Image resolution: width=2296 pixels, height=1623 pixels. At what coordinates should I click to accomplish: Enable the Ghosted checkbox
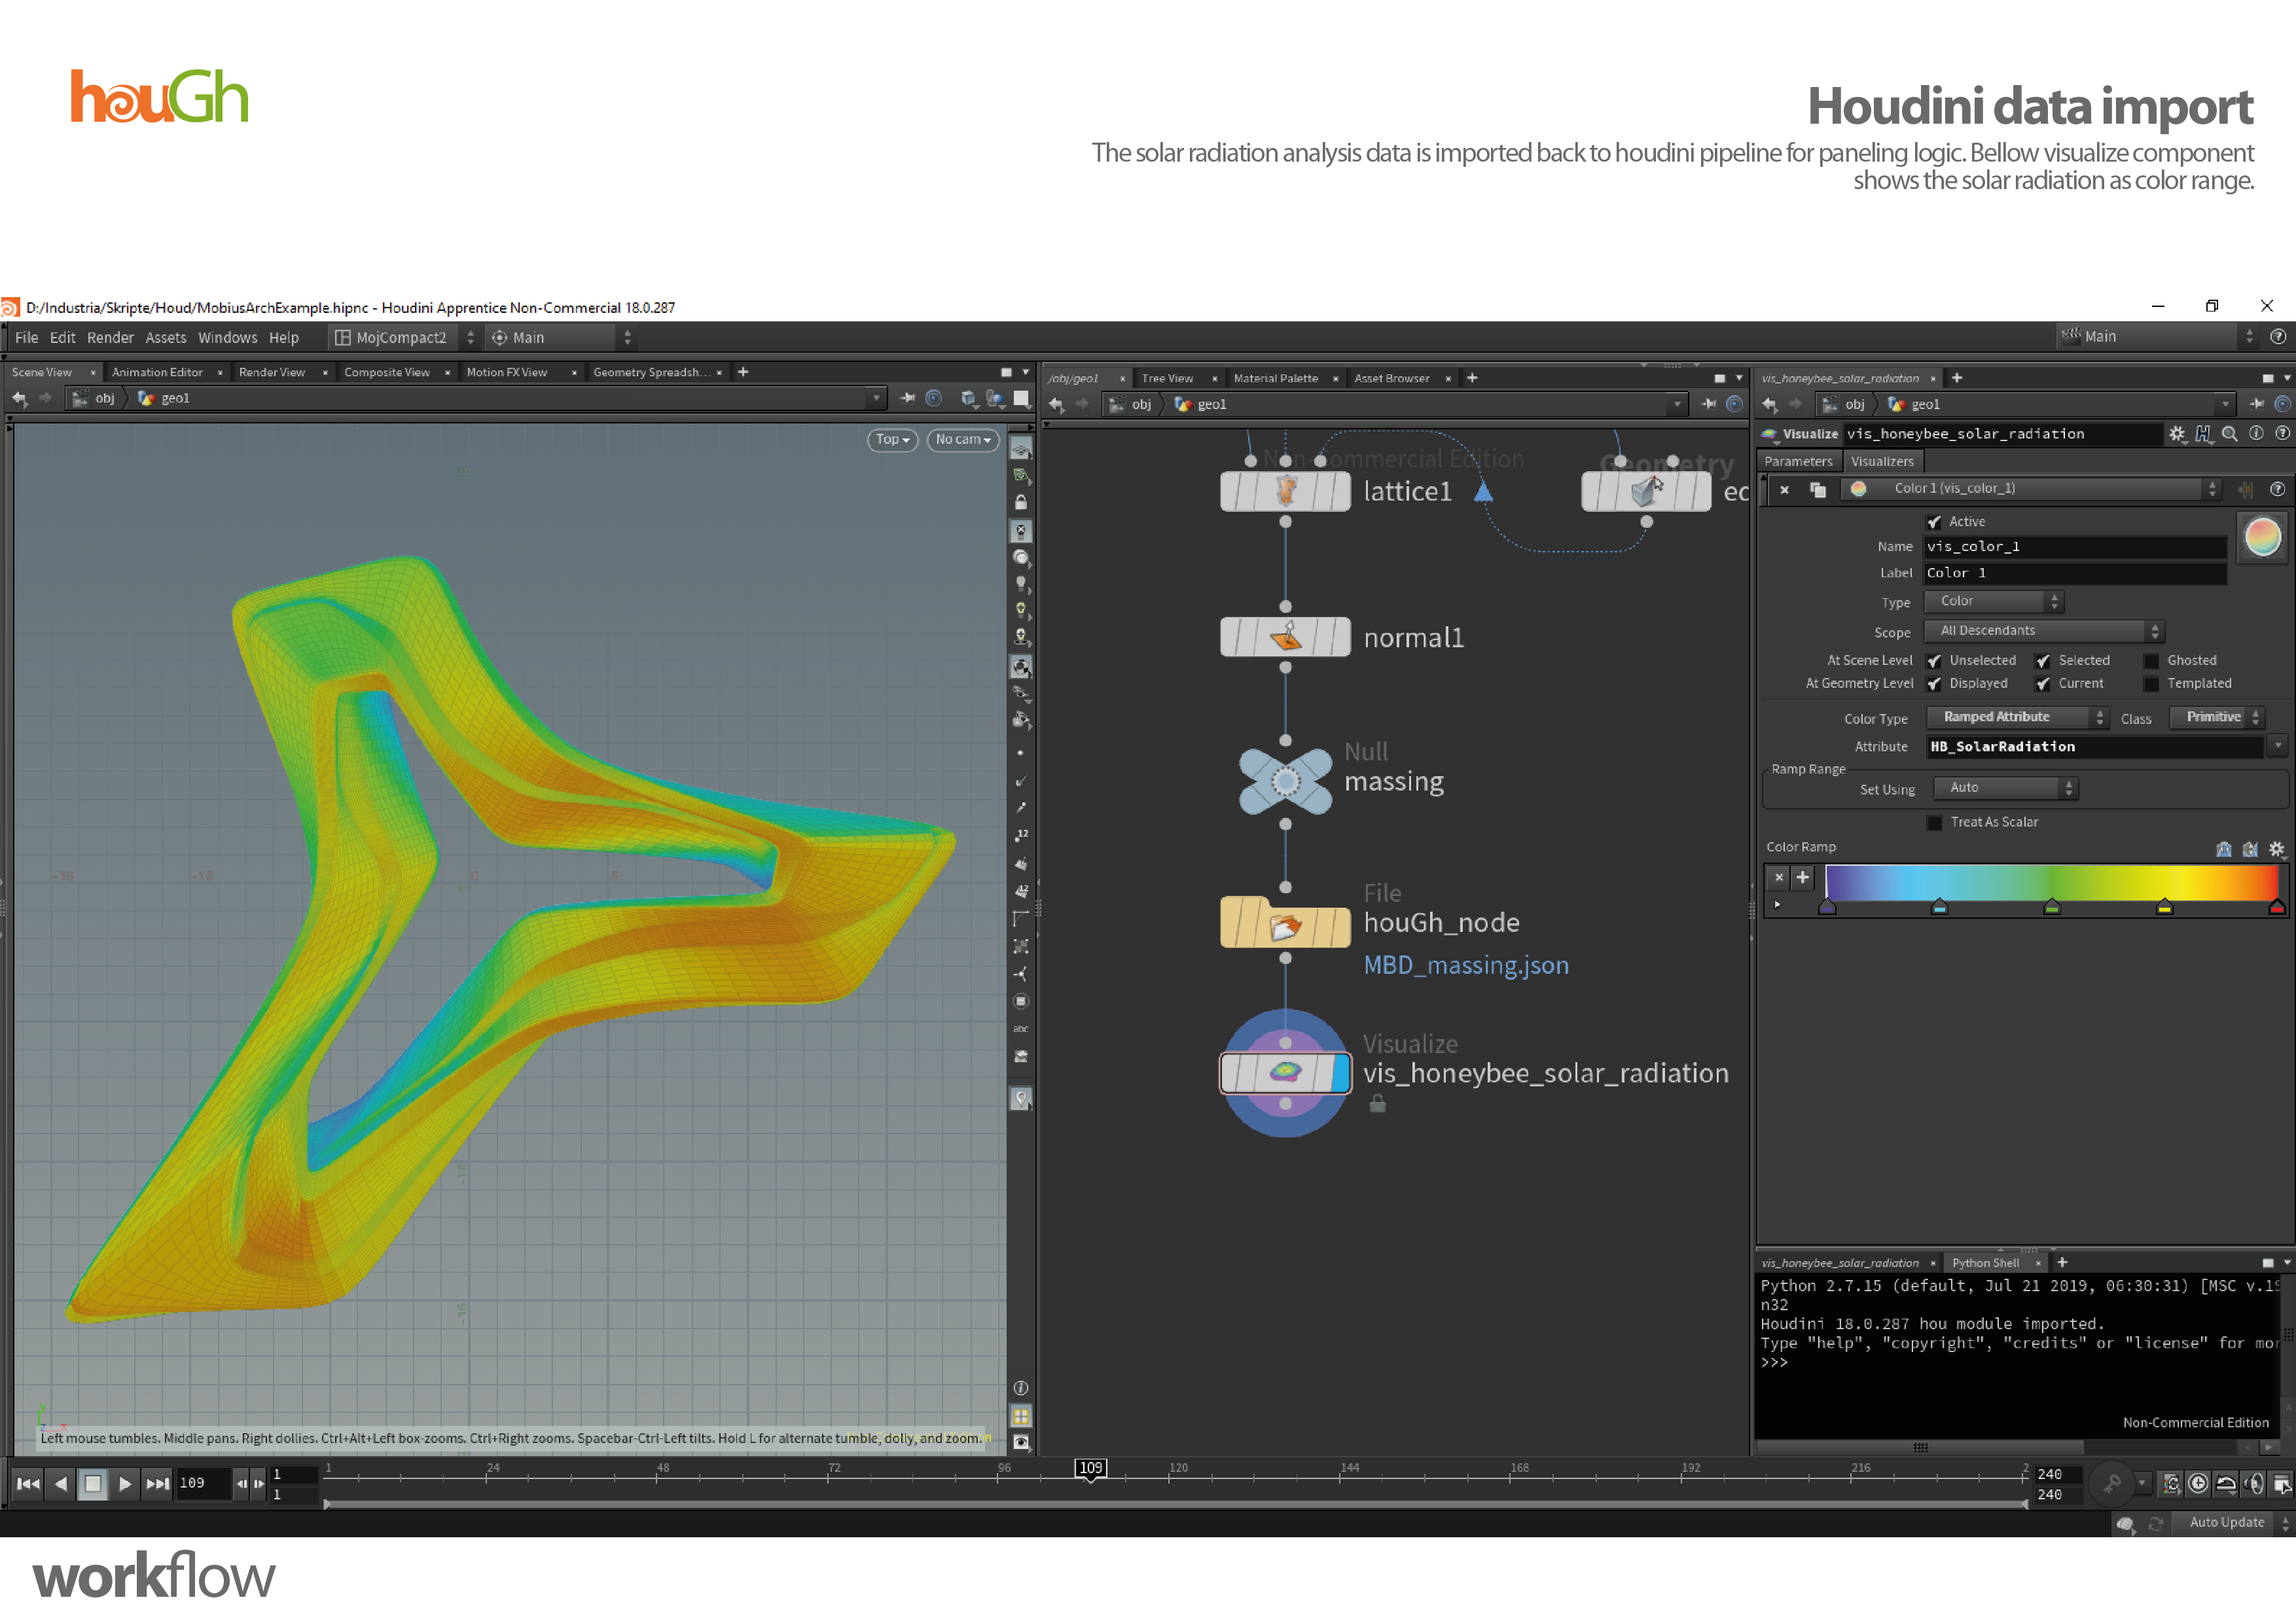point(2151,661)
